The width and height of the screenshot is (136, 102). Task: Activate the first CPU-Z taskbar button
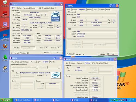pos(42,100)
